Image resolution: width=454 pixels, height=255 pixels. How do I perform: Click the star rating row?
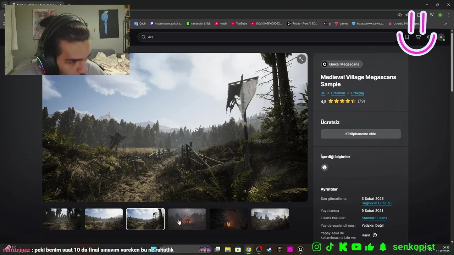coord(342,101)
